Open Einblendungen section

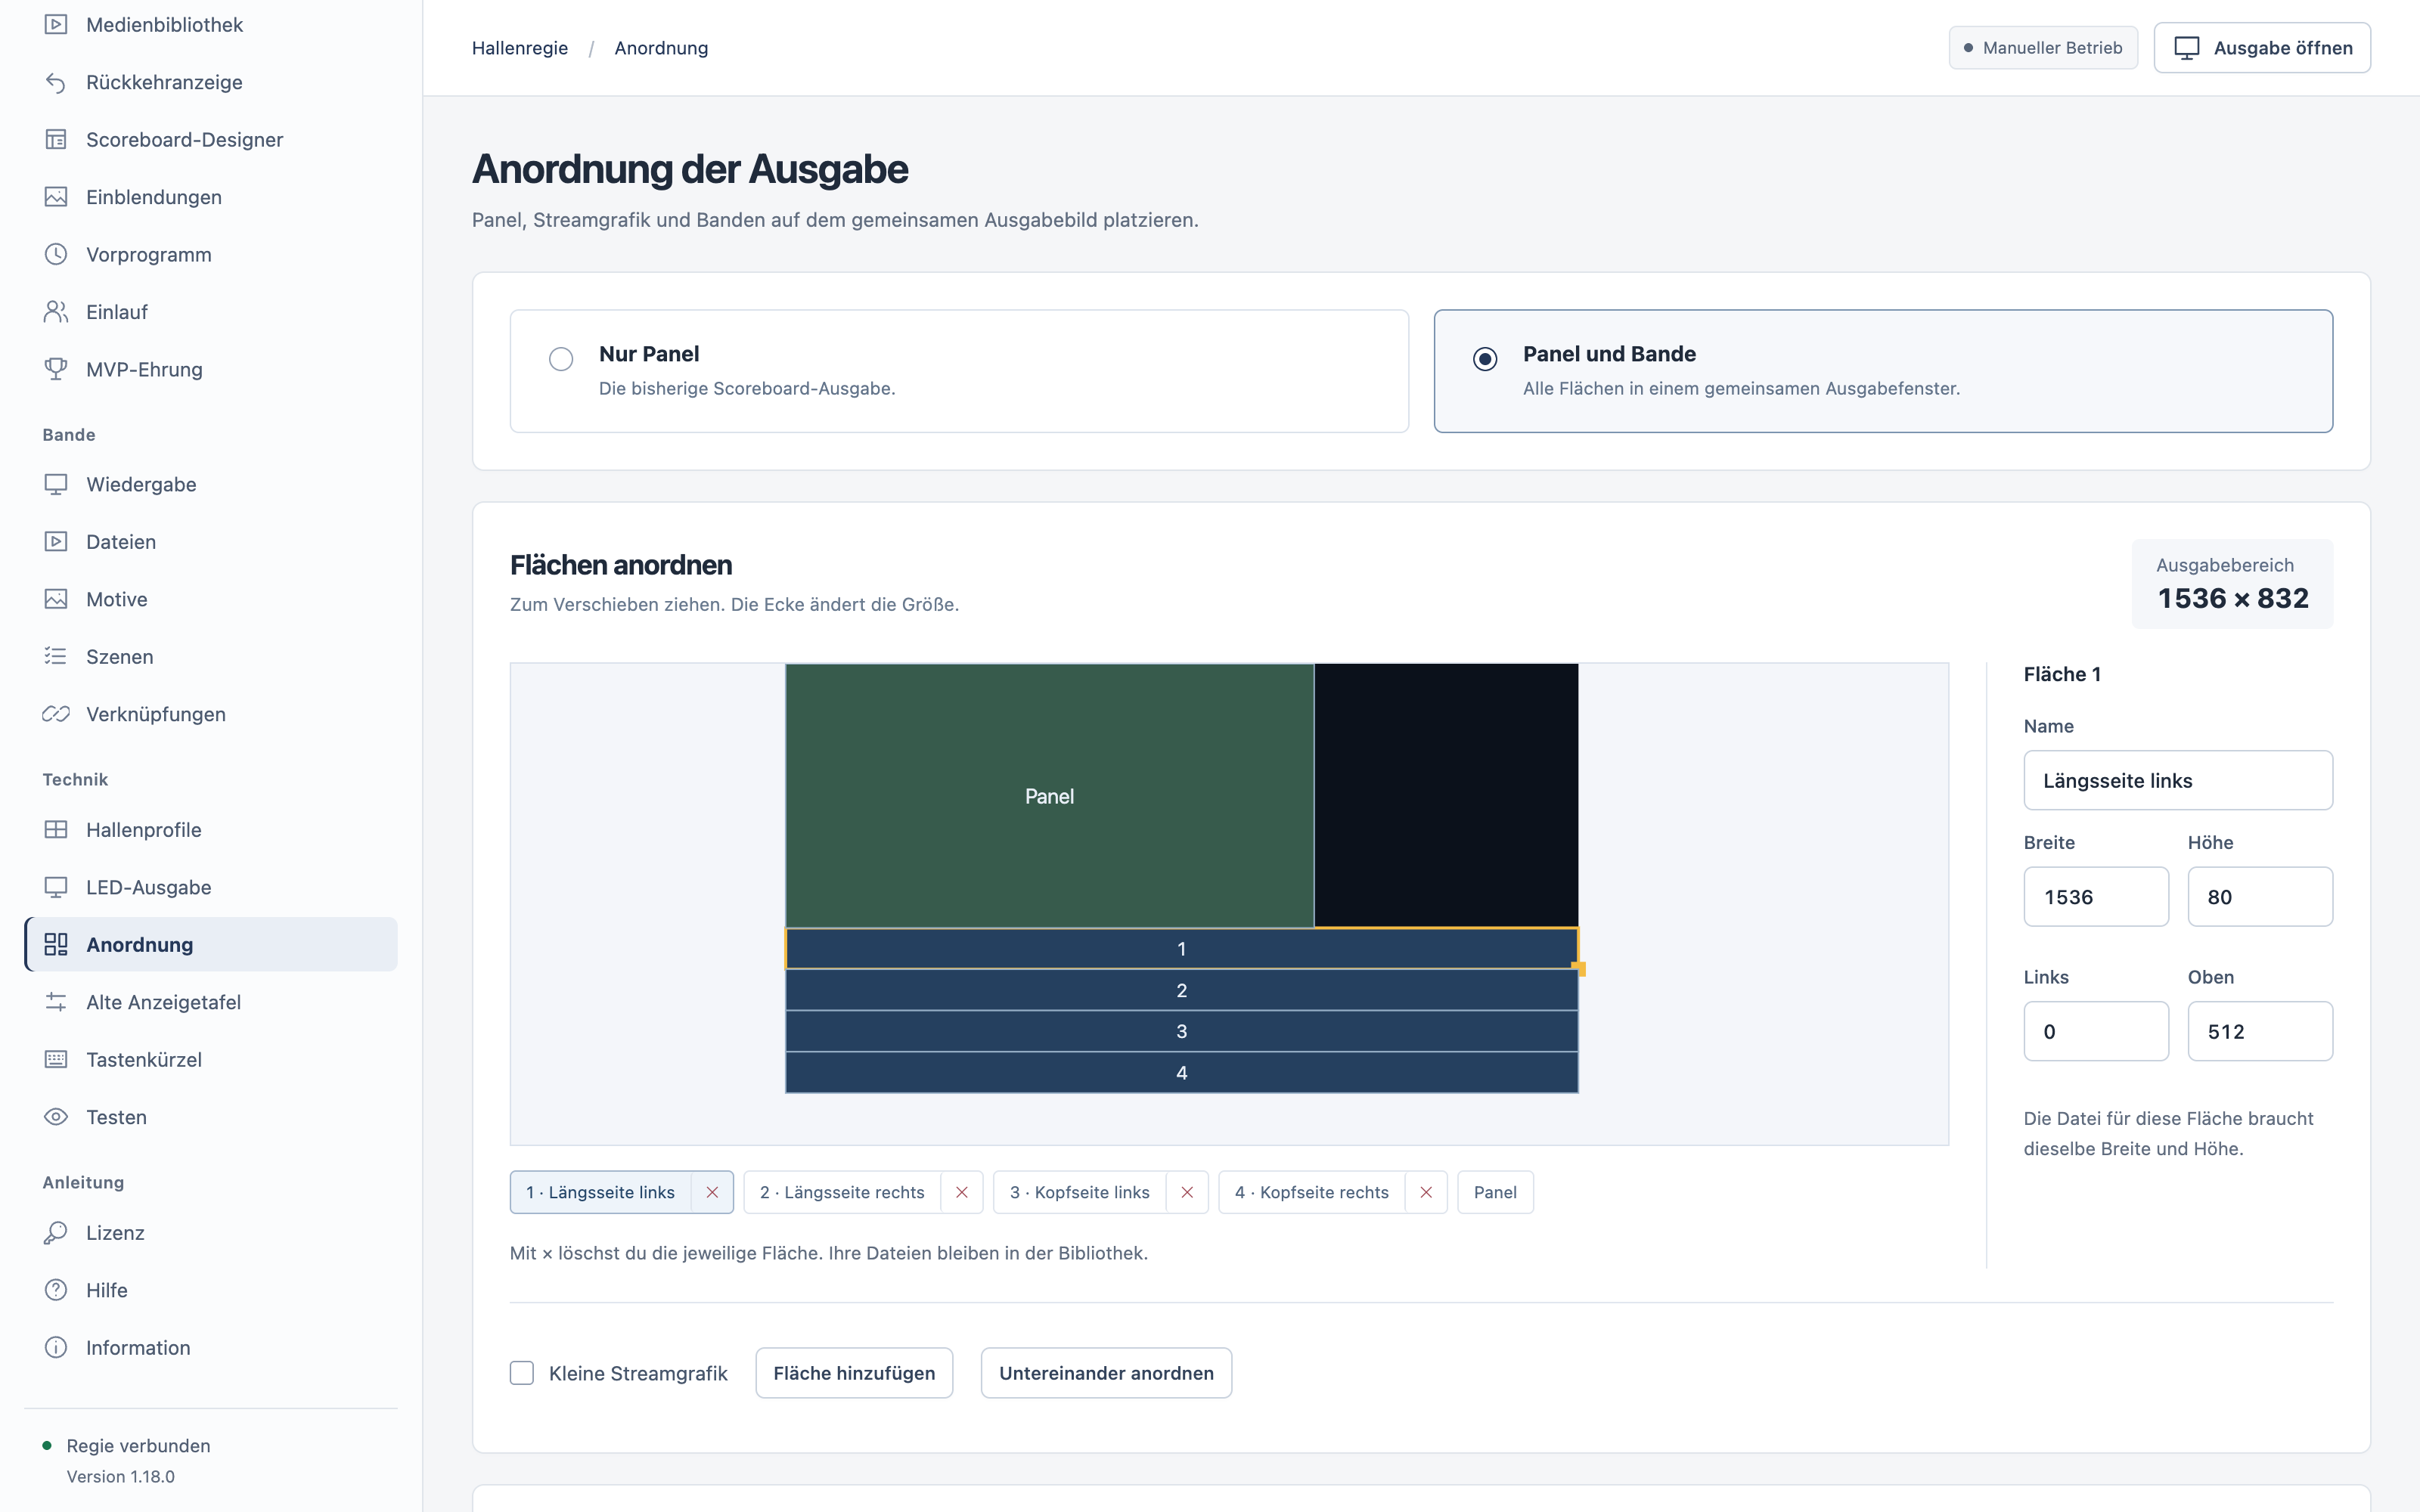pyautogui.click(x=211, y=197)
